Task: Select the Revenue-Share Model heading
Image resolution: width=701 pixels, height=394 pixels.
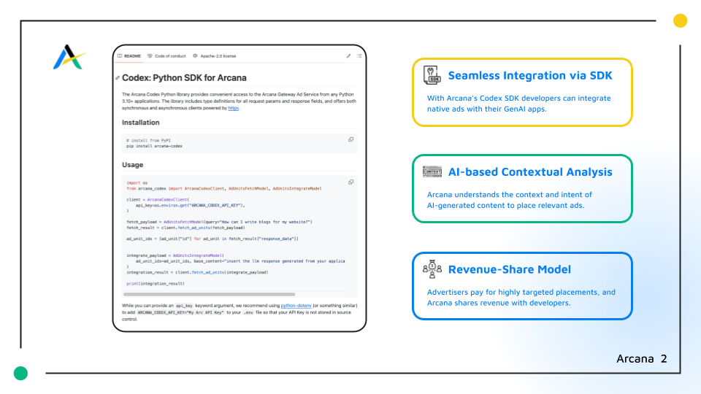Action: click(509, 269)
